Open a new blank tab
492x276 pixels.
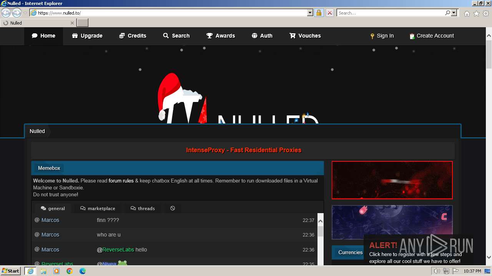(x=83, y=23)
